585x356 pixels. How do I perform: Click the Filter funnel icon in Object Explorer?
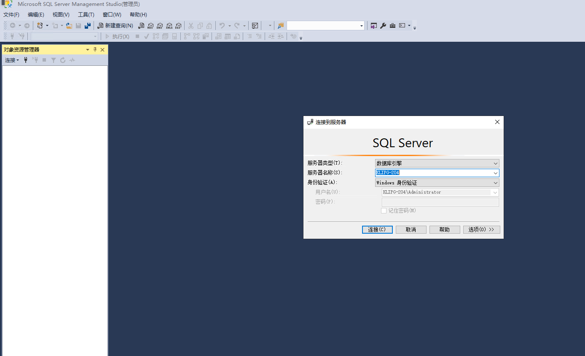tap(54, 60)
